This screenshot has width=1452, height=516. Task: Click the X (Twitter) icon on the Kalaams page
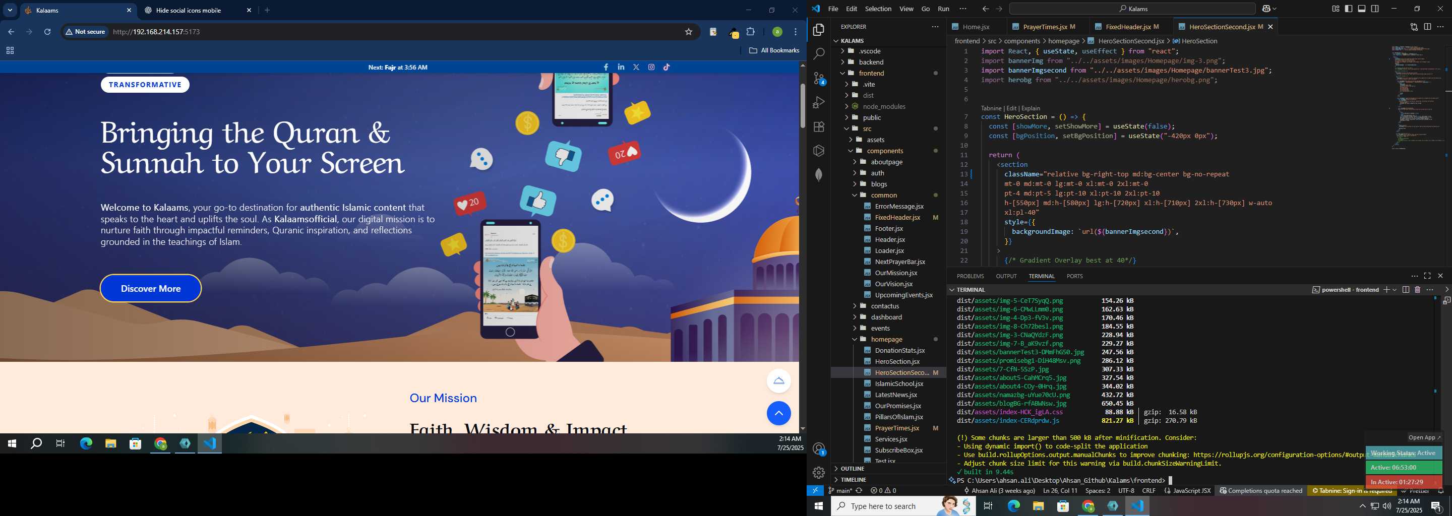pyautogui.click(x=636, y=67)
